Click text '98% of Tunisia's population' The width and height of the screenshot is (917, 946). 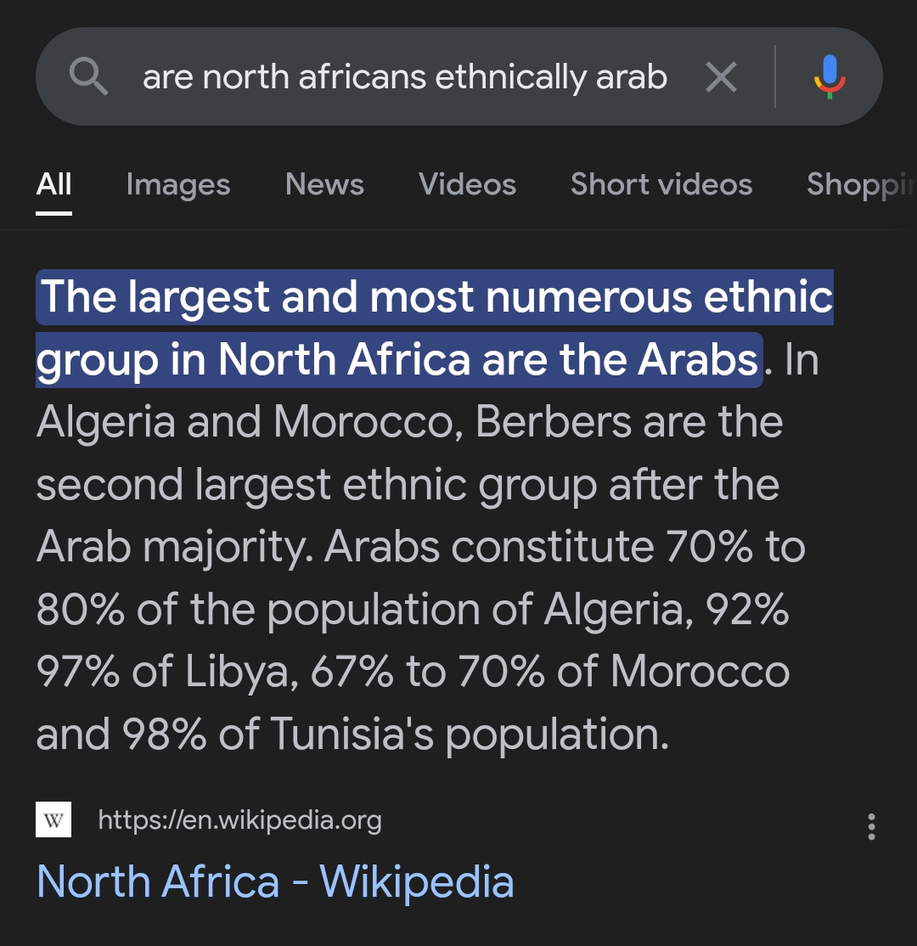[x=396, y=735]
